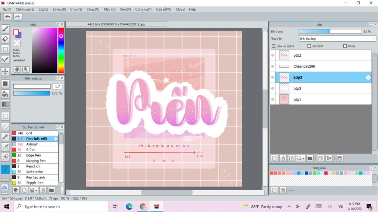
Task: Toggle the Bảo vệ alpha checkbox
Action: pos(274,46)
